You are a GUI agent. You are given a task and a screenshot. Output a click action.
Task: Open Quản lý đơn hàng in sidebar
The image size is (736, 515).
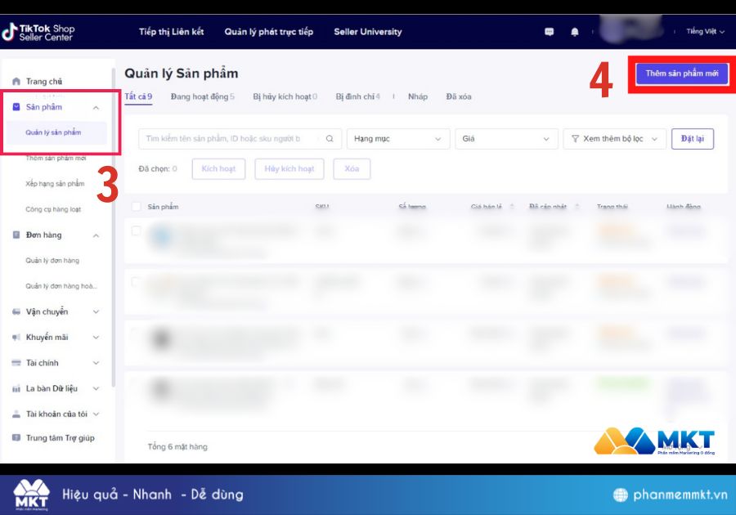[52, 260]
